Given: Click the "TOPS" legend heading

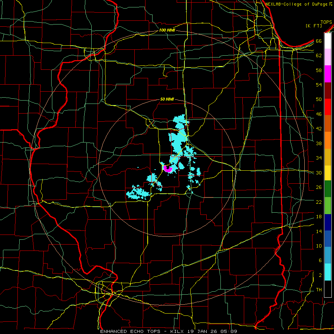Looking at the screenshot, I should tap(326, 22).
